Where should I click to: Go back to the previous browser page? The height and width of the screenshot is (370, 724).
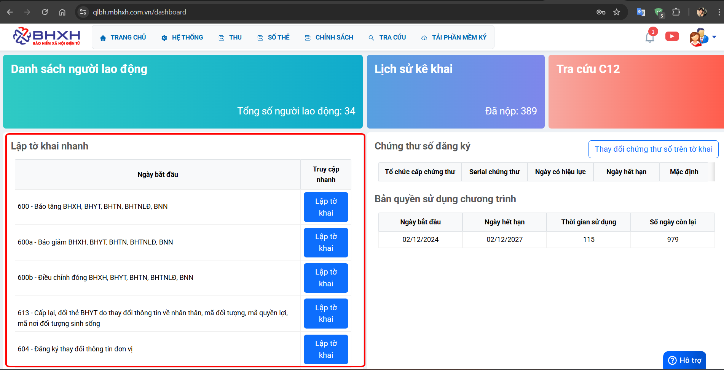tap(10, 12)
